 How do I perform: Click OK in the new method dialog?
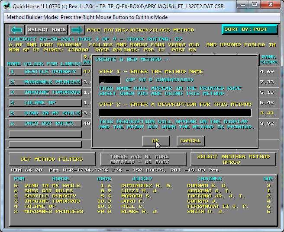tap(155, 141)
